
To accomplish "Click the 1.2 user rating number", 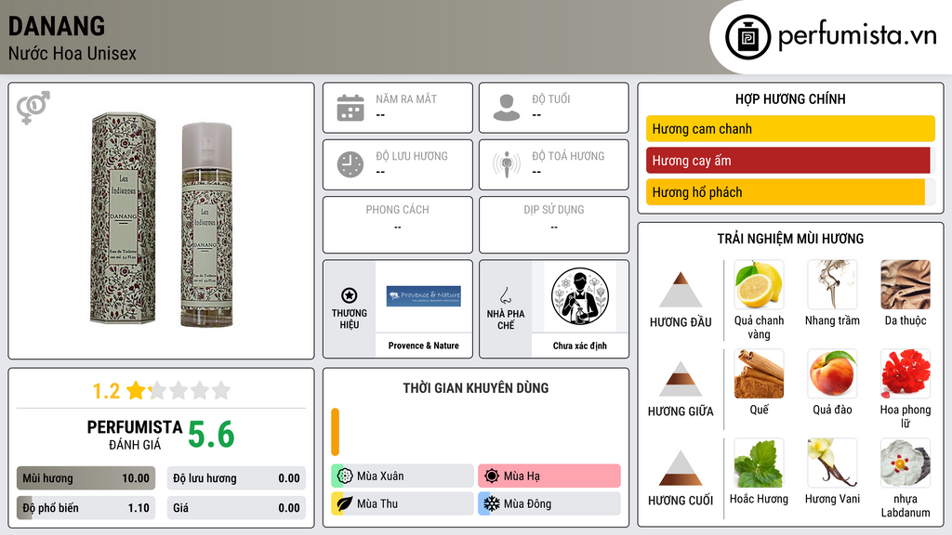I will [x=106, y=391].
